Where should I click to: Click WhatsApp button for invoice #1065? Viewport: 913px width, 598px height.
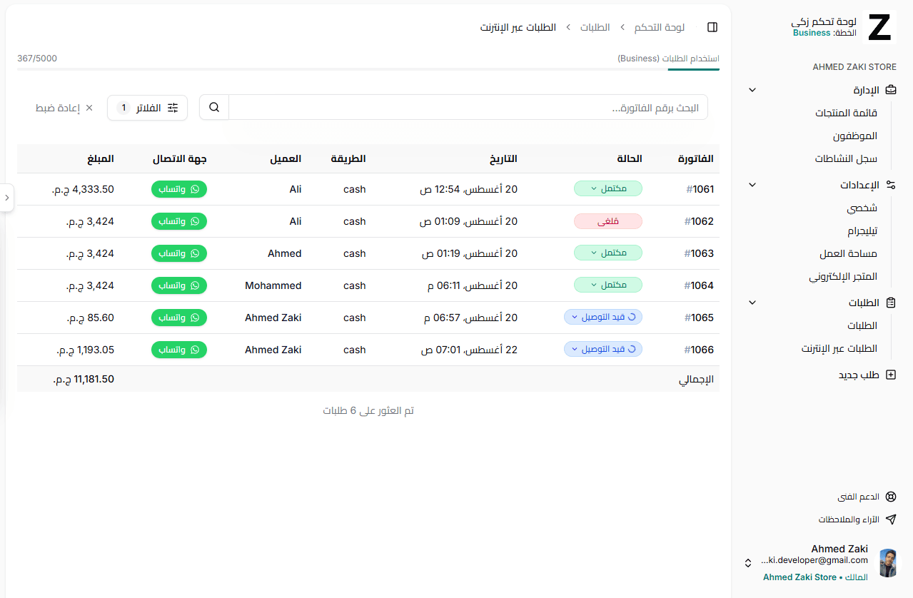[x=179, y=318]
